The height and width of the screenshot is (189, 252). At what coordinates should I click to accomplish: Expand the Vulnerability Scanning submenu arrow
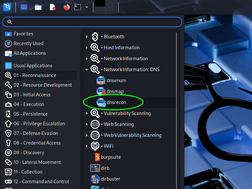(87, 113)
